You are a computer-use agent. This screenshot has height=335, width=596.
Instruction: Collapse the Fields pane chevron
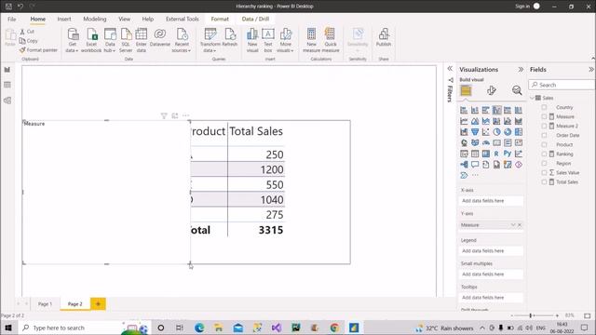coord(591,70)
